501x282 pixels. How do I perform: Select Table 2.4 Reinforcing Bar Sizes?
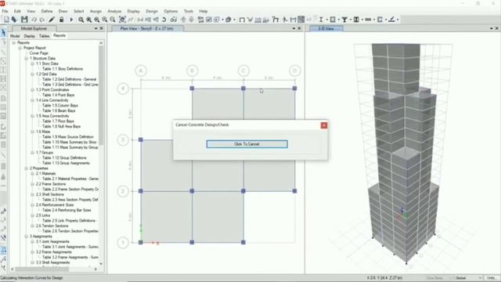pyautogui.click(x=67, y=210)
